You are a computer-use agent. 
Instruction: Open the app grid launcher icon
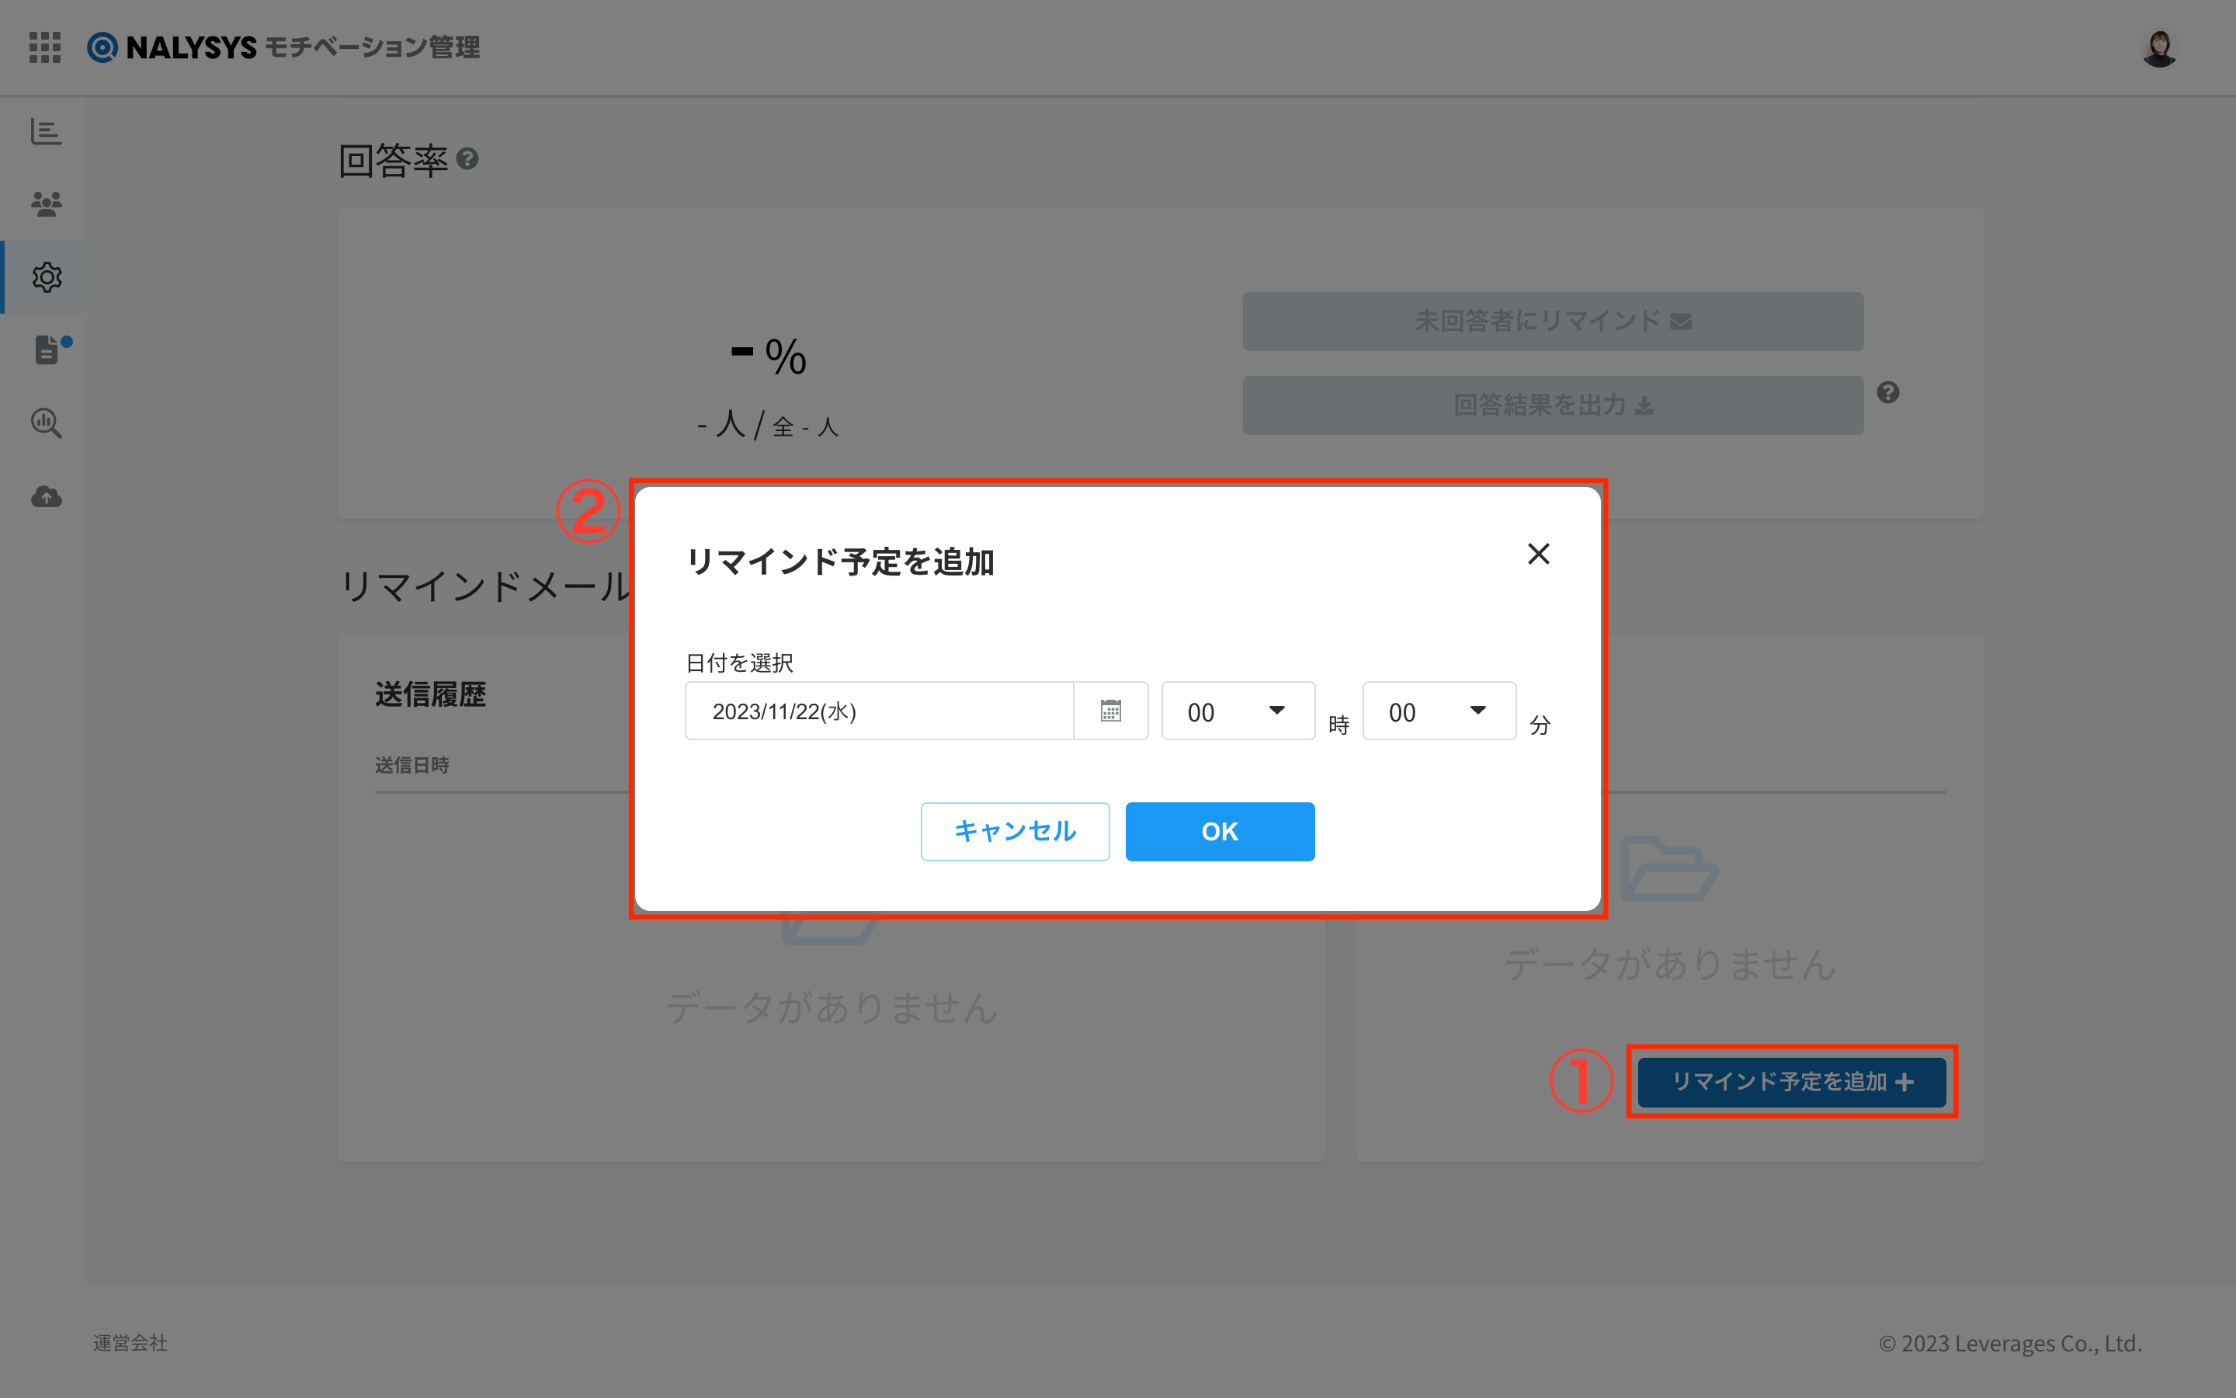click(44, 47)
